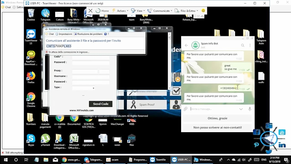The image size is (291, 164).
Task: Open Chat in the outer Windows Remote window
Action: [6, 7]
